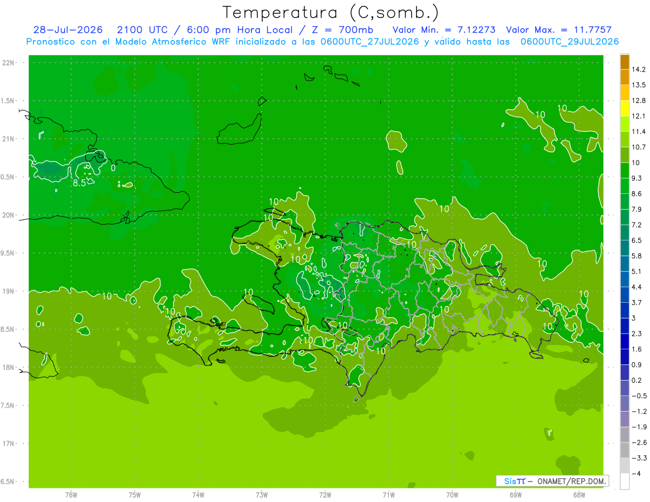Click the '0600UTC_29JUL2026' valid-until time text
The height and width of the screenshot is (502, 650).
[x=570, y=41]
